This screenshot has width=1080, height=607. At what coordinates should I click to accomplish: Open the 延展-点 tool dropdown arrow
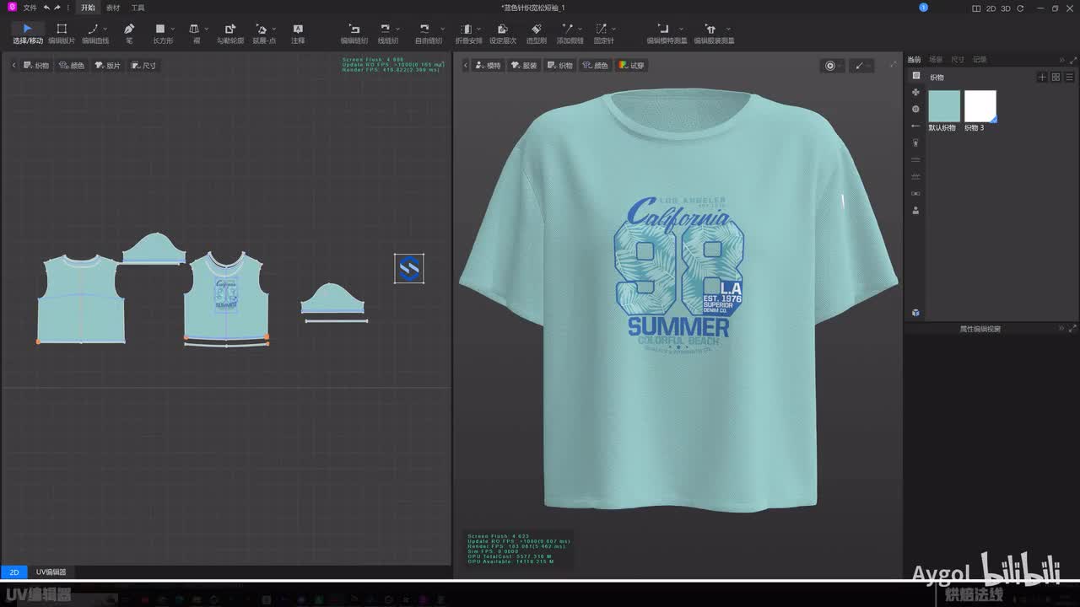pyautogui.click(x=274, y=30)
